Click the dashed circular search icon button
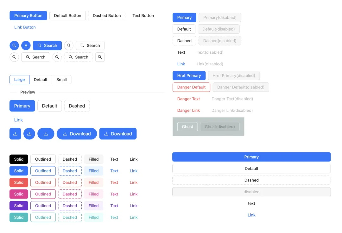The height and width of the screenshot is (233, 342). point(57,57)
